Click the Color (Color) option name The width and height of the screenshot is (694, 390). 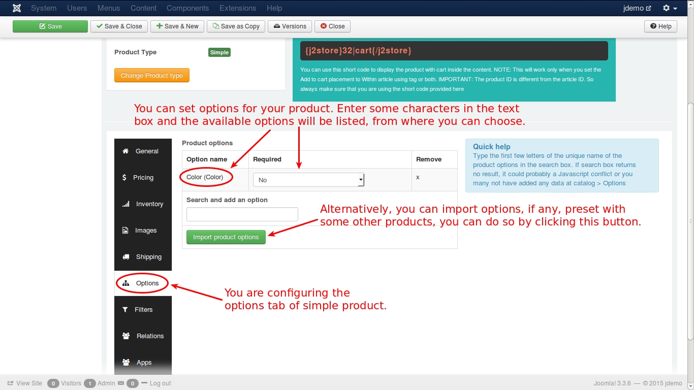(x=205, y=177)
